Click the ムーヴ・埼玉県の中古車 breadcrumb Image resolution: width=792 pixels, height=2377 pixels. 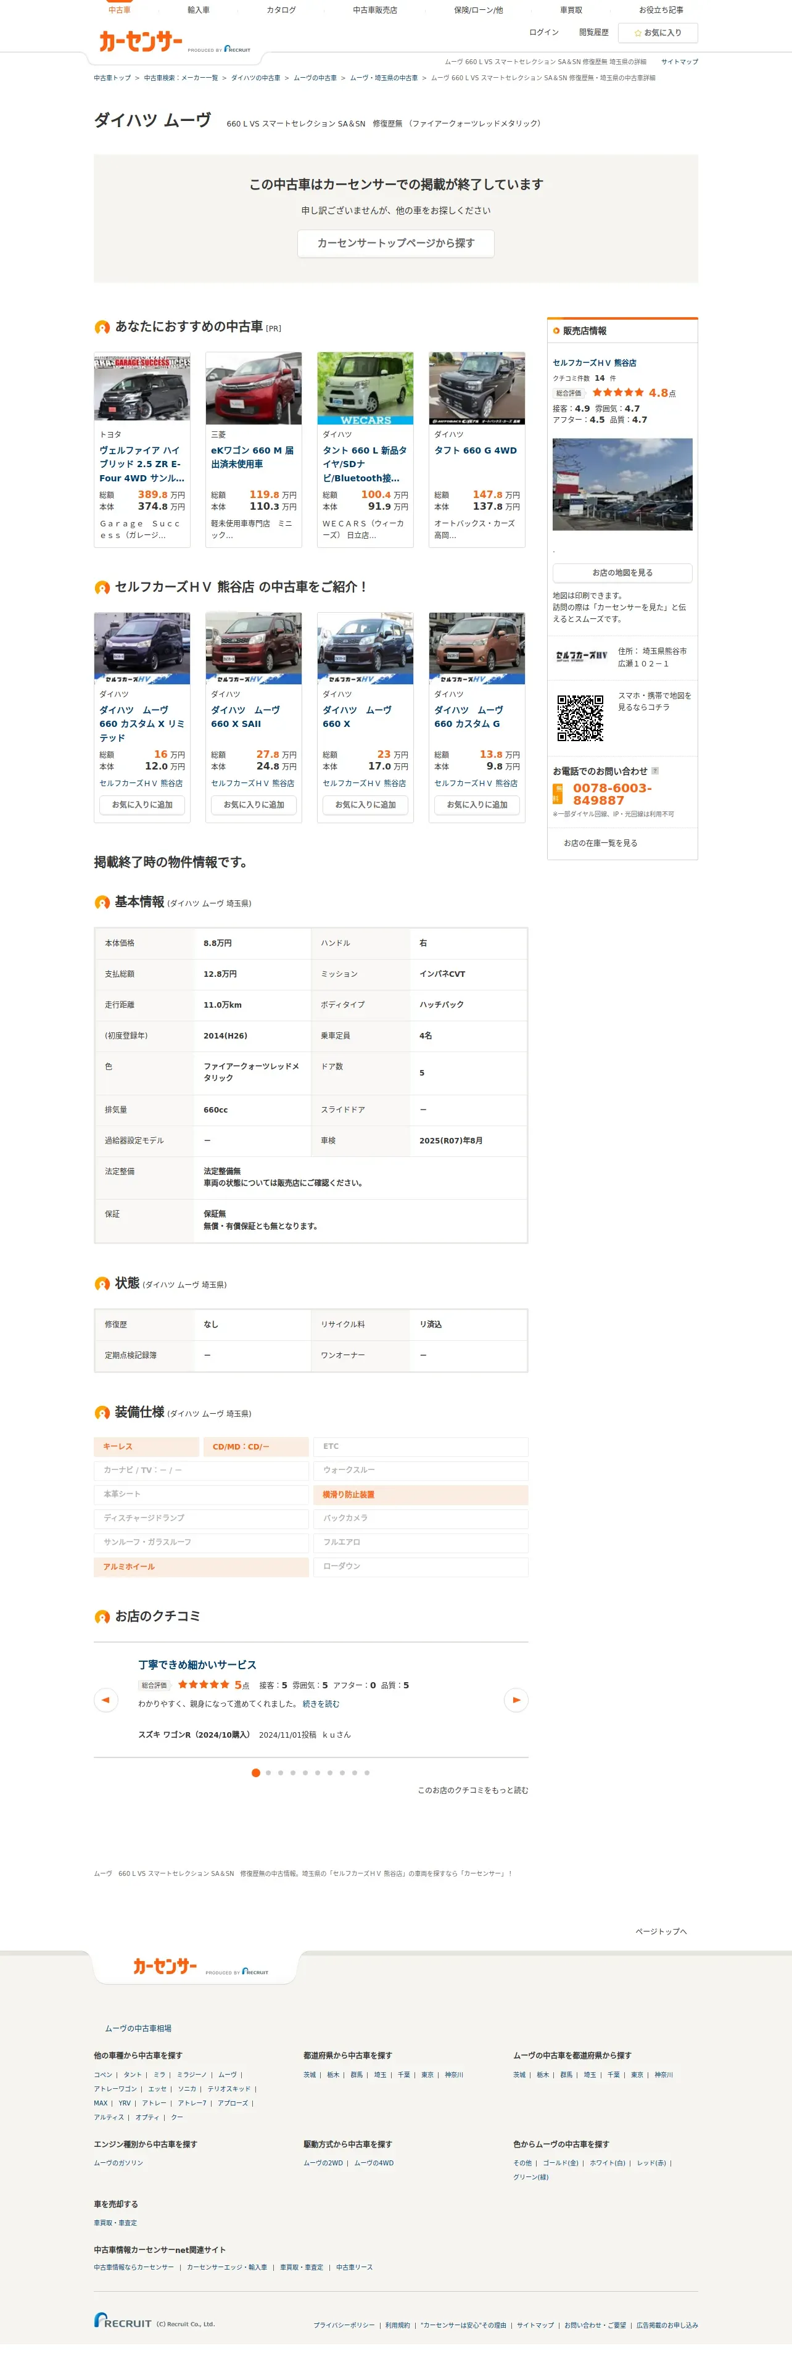click(384, 78)
